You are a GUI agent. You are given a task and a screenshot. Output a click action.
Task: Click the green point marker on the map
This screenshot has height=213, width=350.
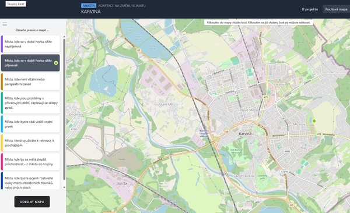coord(314,121)
